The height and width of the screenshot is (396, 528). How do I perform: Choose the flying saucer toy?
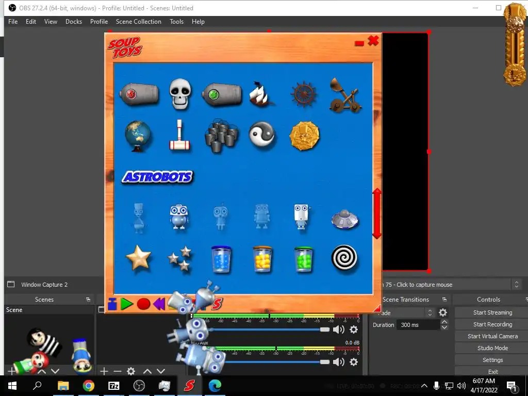coord(344,219)
